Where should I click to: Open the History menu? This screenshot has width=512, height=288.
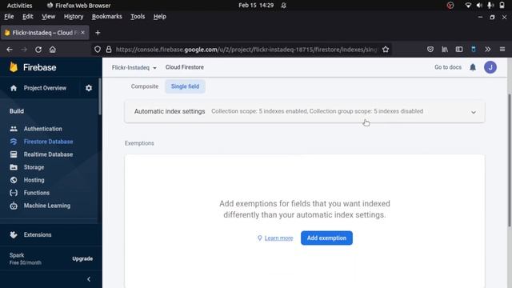(x=74, y=16)
